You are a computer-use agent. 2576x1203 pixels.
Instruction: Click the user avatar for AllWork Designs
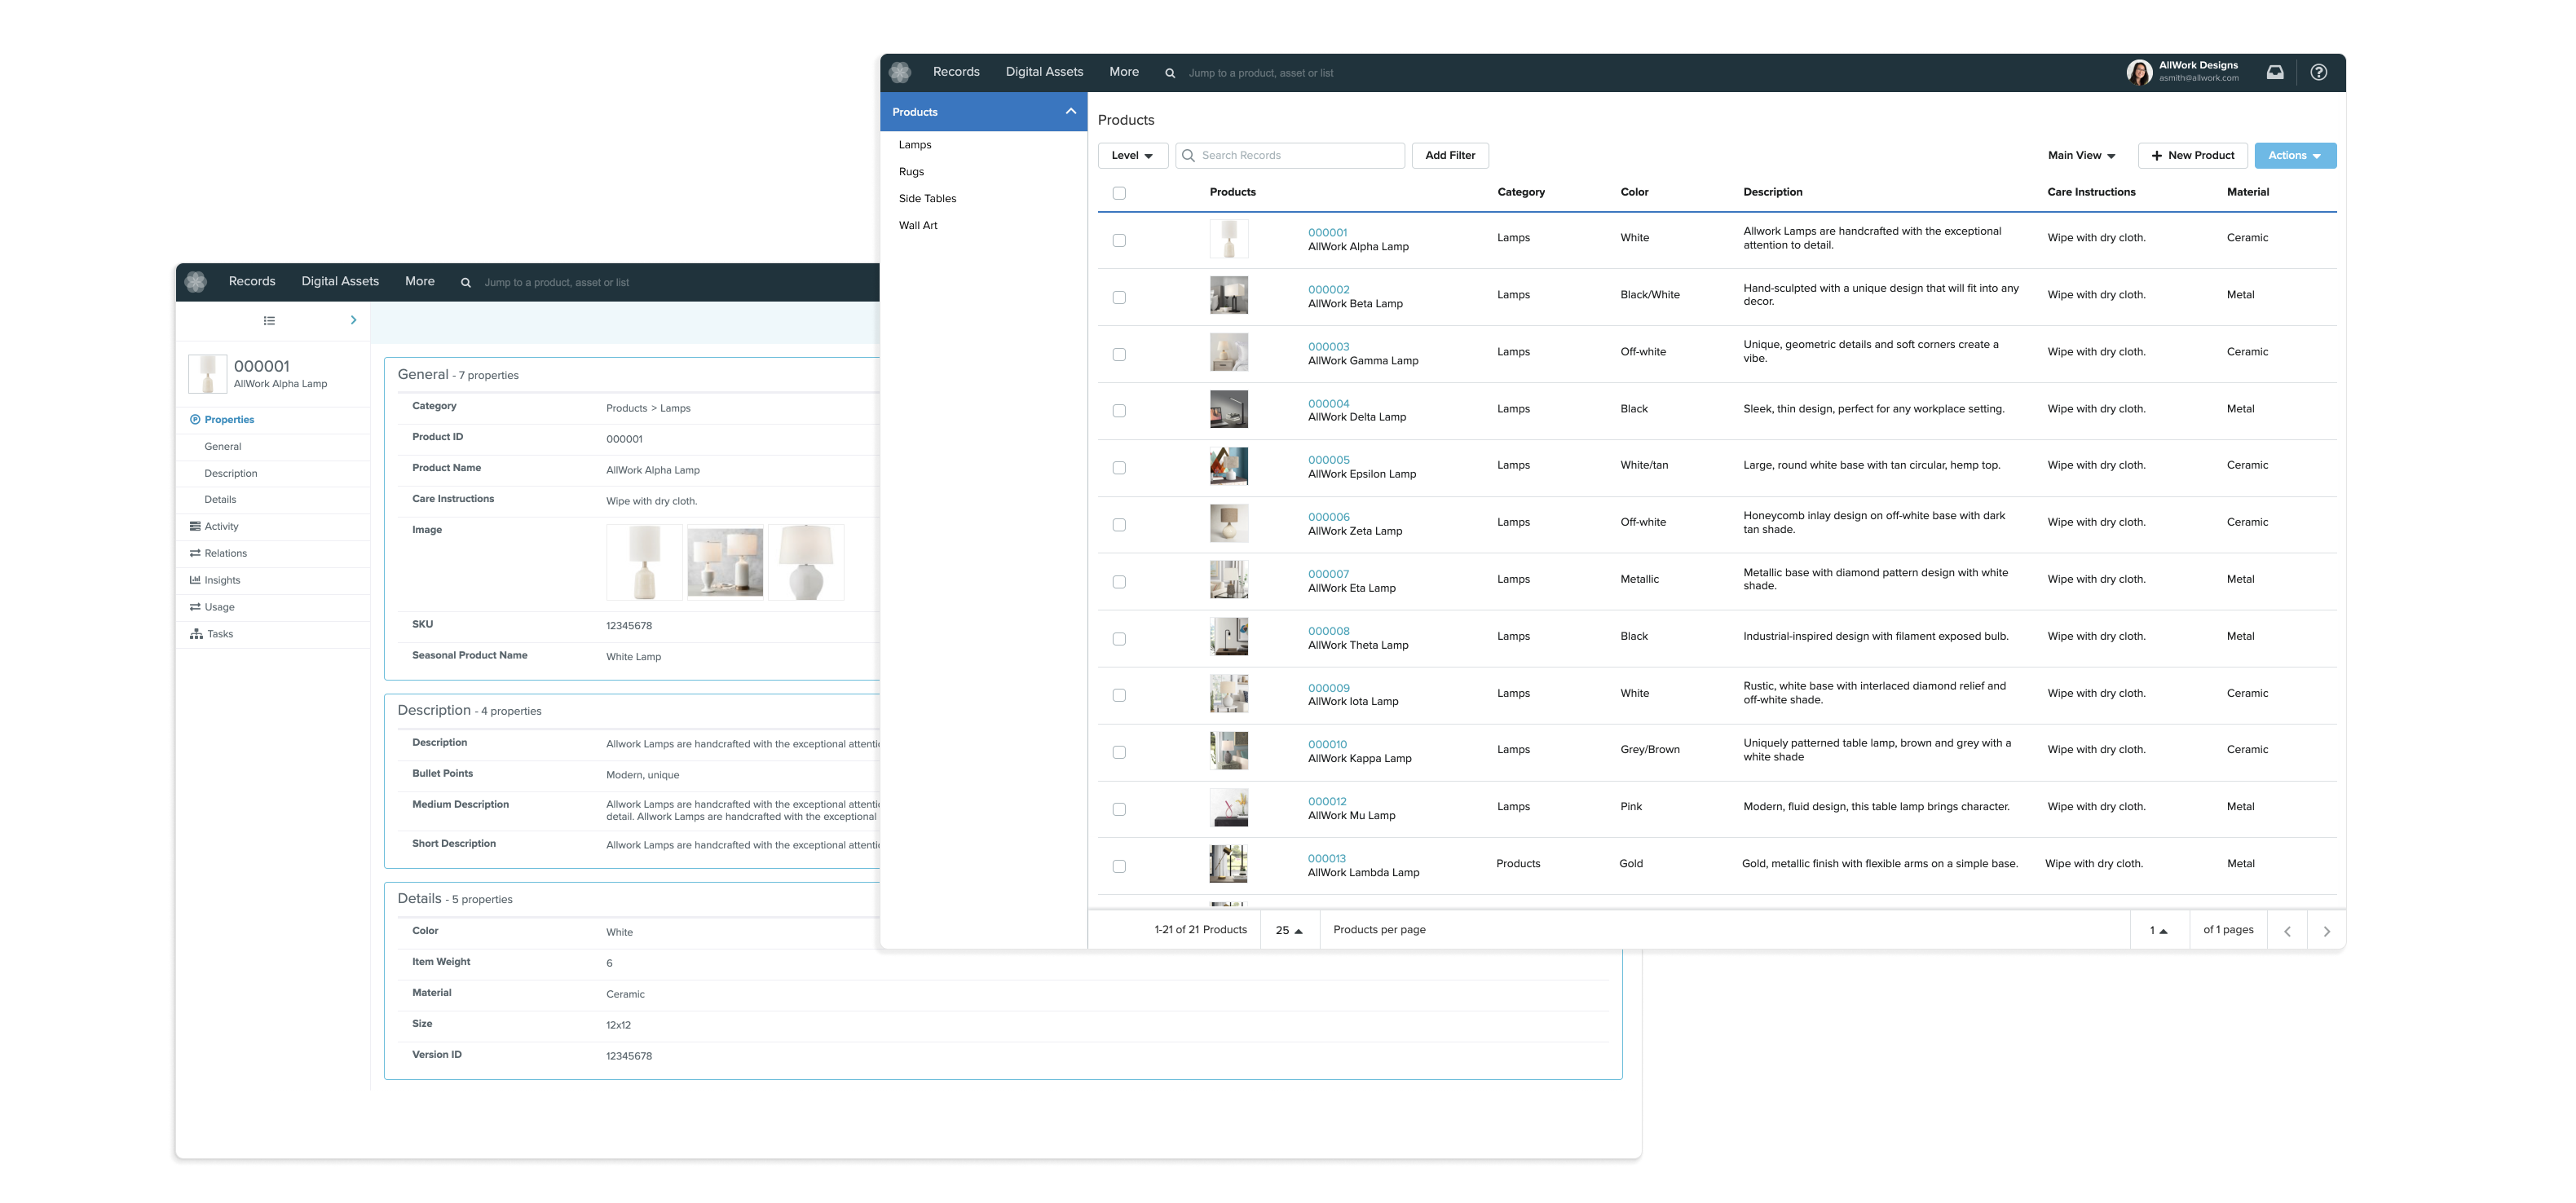2139,72
